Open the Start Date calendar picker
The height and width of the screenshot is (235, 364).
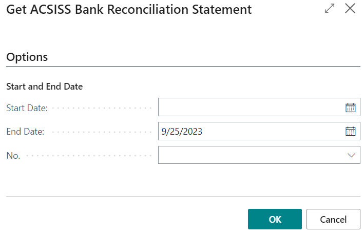click(x=350, y=108)
